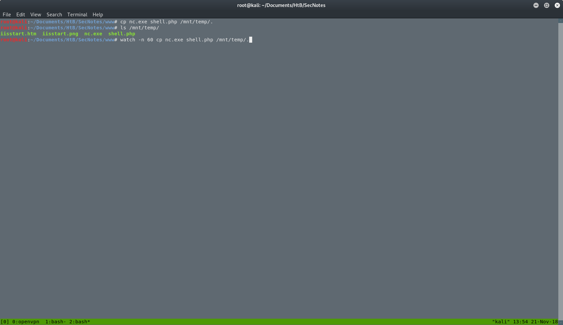The height and width of the screenshot is (325, 563).
Task: Click the 21-Nov-18 date in status bar
Action: (544, 322)
